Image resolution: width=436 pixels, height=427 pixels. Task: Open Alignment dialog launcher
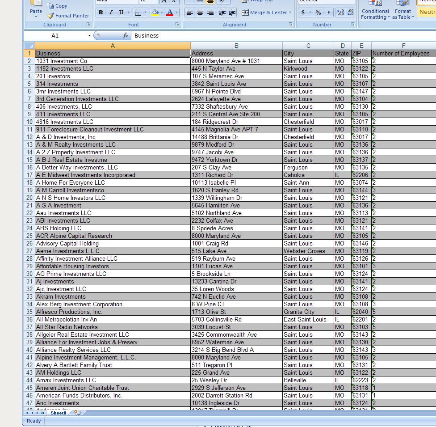pyautogui.click(x=290, y=25)
